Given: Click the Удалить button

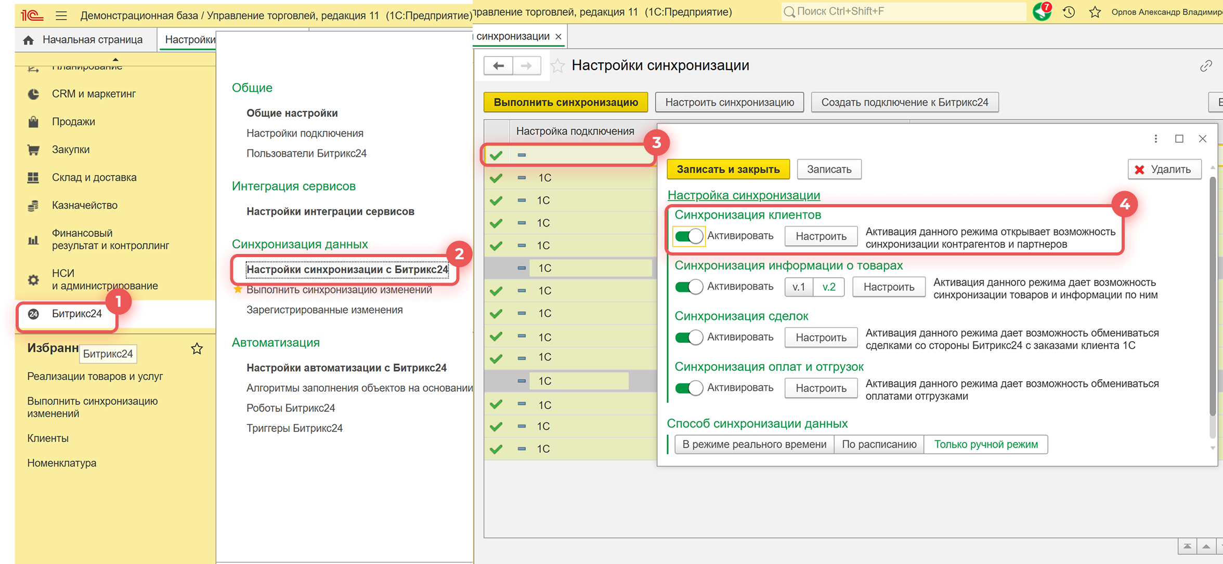Looking at the screenshot, I should 1165,169.
